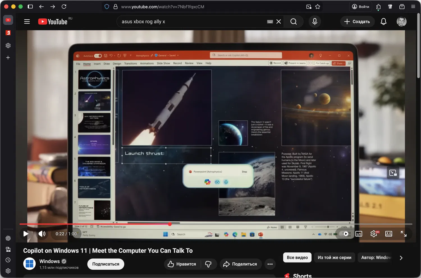
Task: Bookmark this page with the star icon
Action: coord(318,6)
